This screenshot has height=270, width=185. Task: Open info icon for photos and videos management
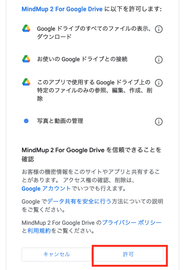[158, 122]
